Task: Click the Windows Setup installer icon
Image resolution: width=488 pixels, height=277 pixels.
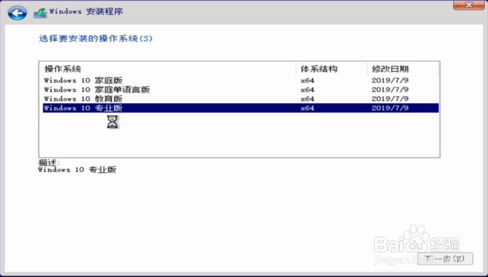Action: coord(40,13)
